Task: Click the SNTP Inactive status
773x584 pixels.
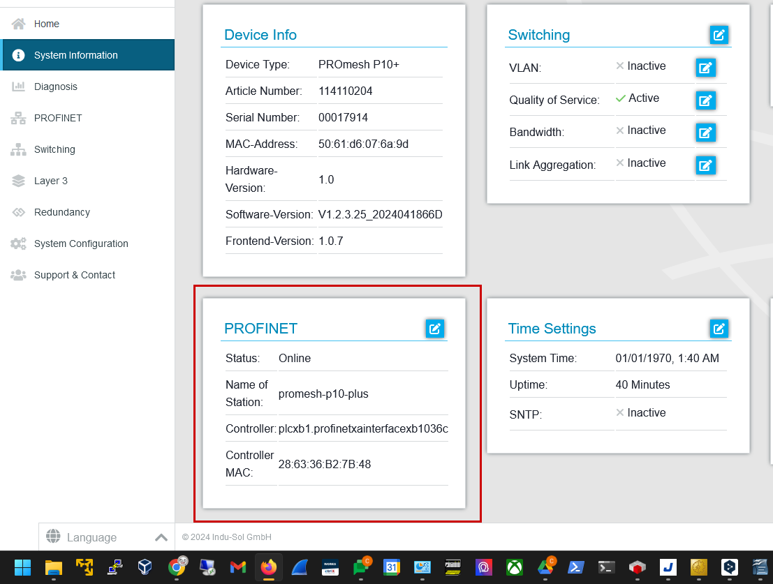Action: 641,412
